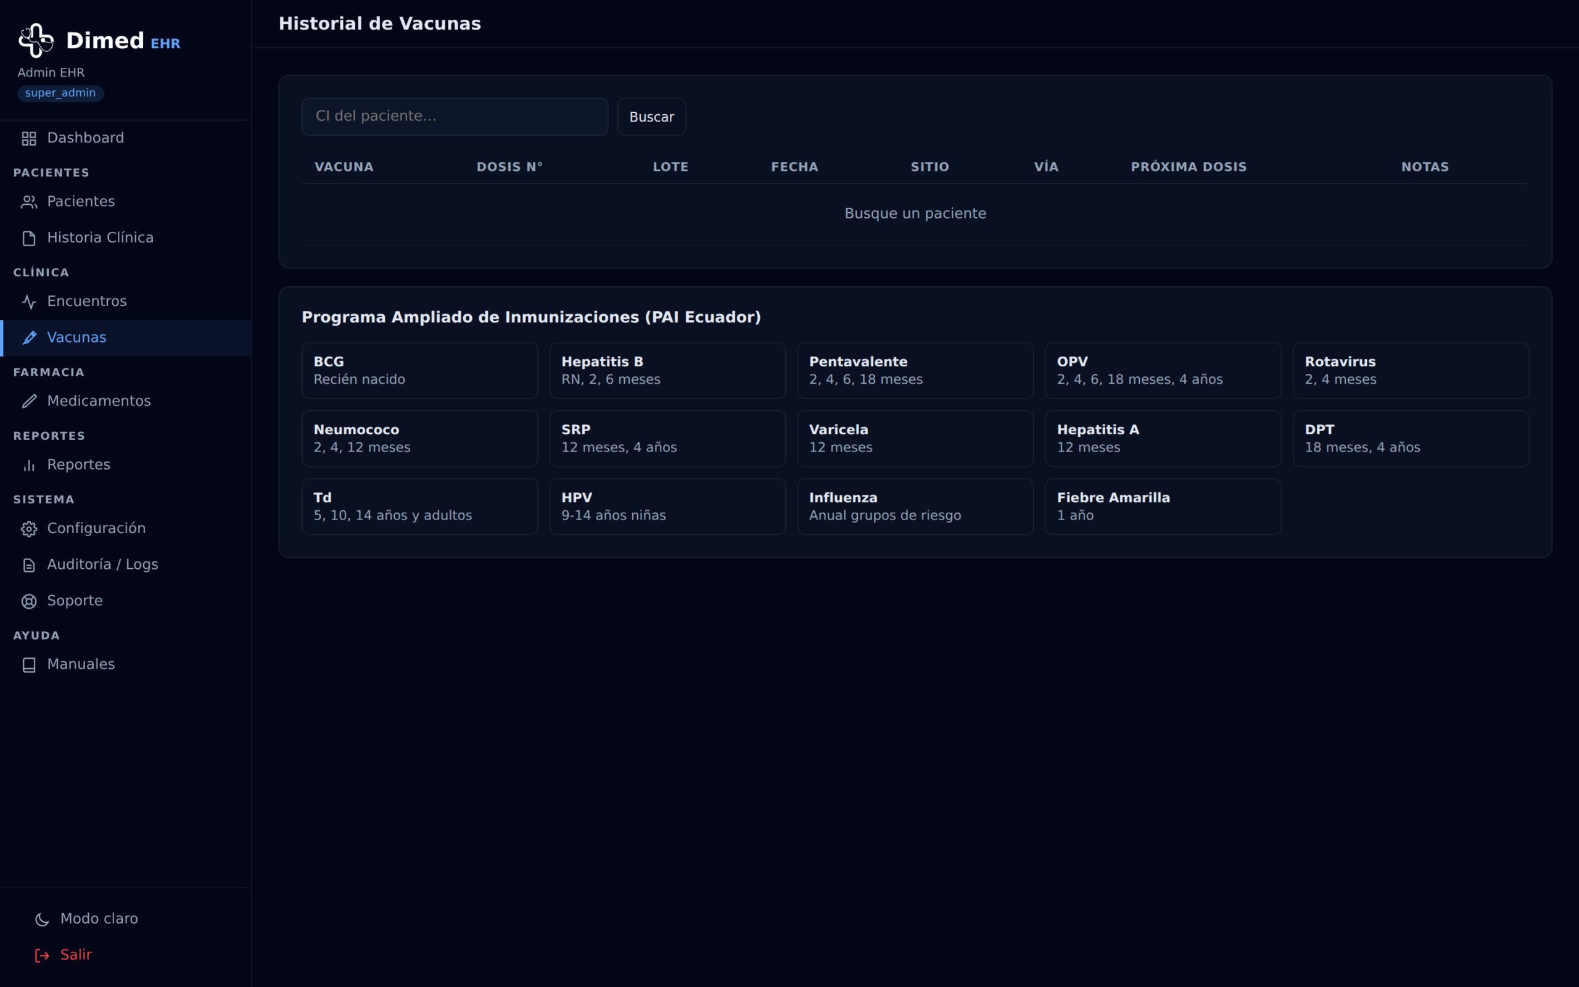The image size is (1579, 987).
Task: Click the Auditoría / Logs file icon
Action: pyautogui.click(x=29, y=565)
